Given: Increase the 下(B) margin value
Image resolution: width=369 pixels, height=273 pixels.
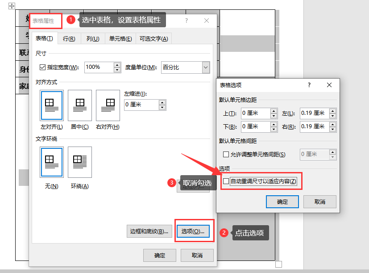Looking at the screenshot, I should [x=274, y=125].
